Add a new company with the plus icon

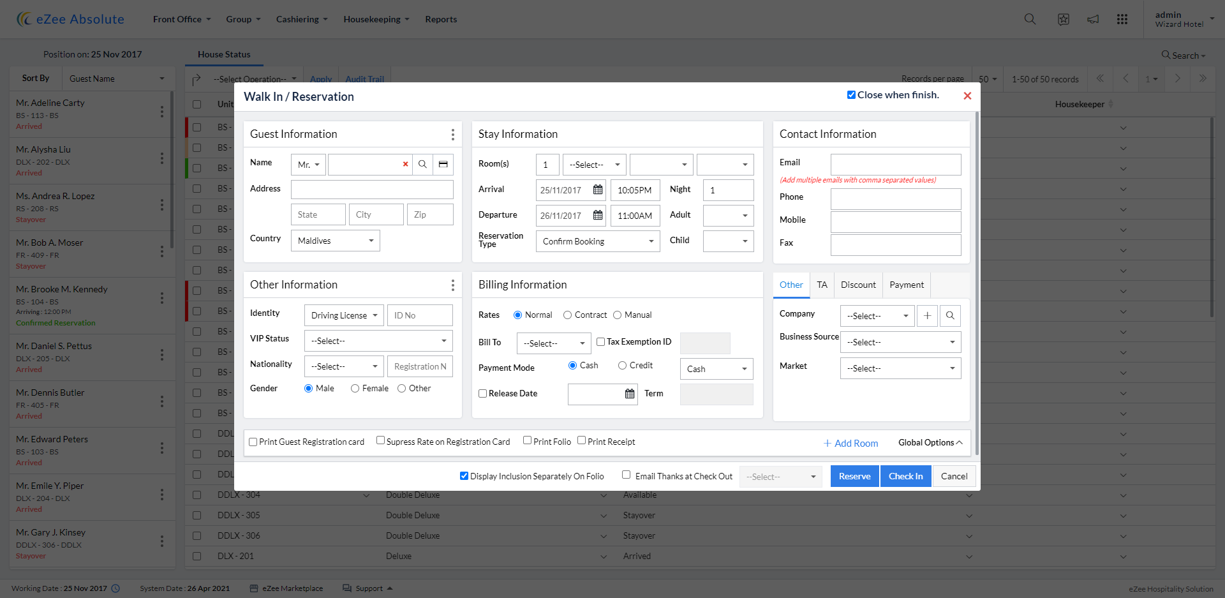[x=927, y=316]
